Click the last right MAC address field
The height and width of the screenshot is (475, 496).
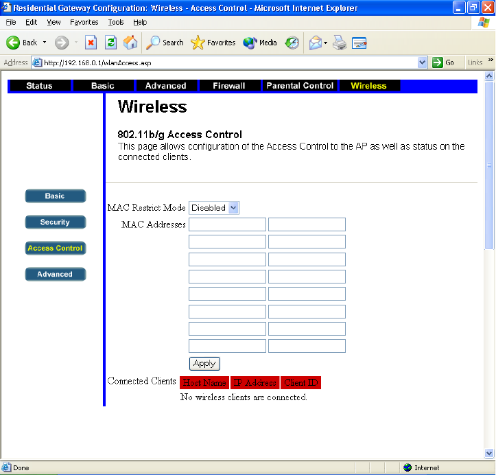pos(307,346)
